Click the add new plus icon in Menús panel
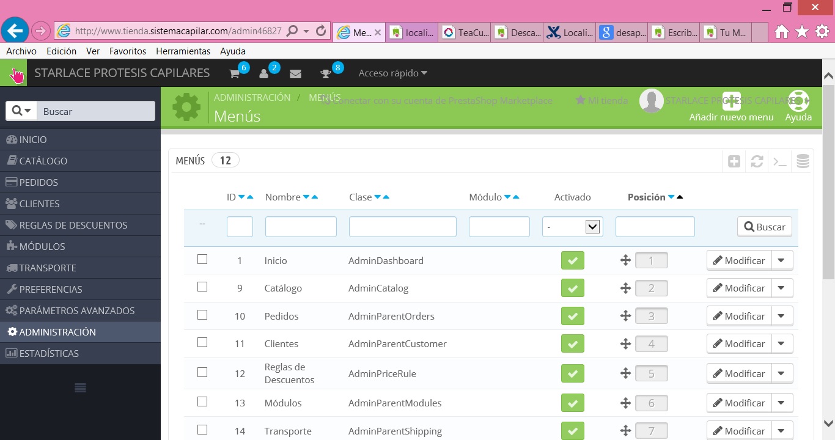The height and width of the screenshot is (440, 835). pos(734,161)
